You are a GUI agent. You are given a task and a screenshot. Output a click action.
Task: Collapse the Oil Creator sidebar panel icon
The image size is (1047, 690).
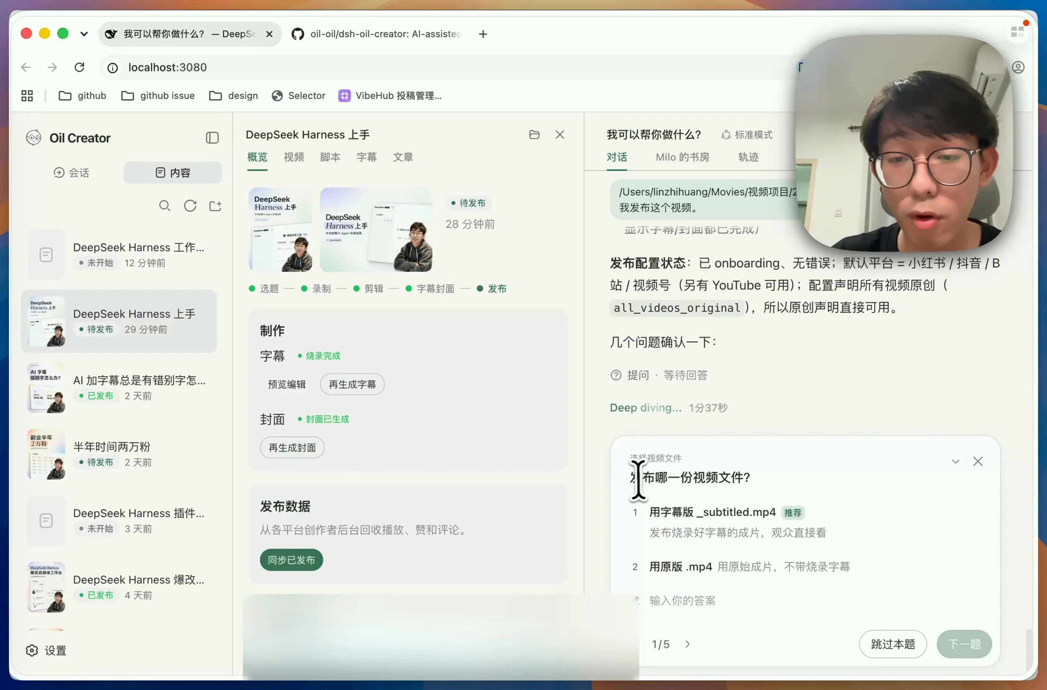coord(212,138)
